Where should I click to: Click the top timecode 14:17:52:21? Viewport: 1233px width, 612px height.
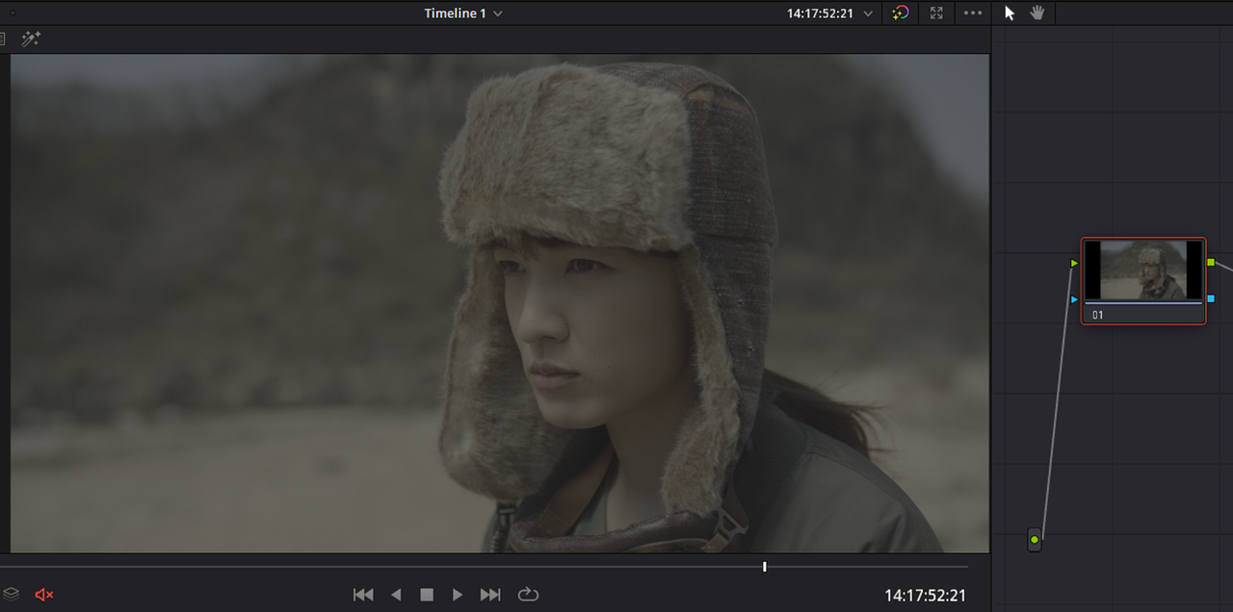pos(820,13)
